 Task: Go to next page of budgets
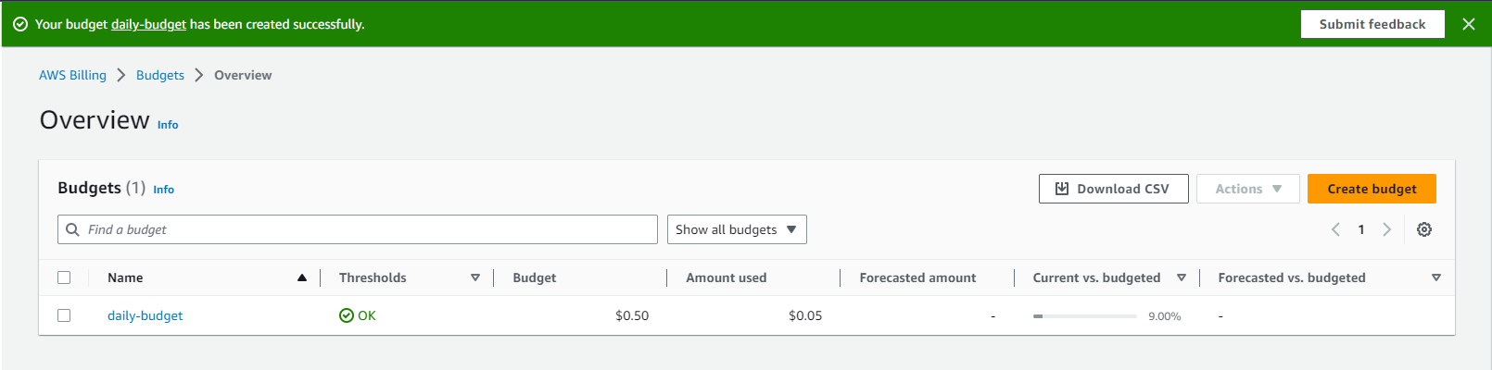point(1386,229)
